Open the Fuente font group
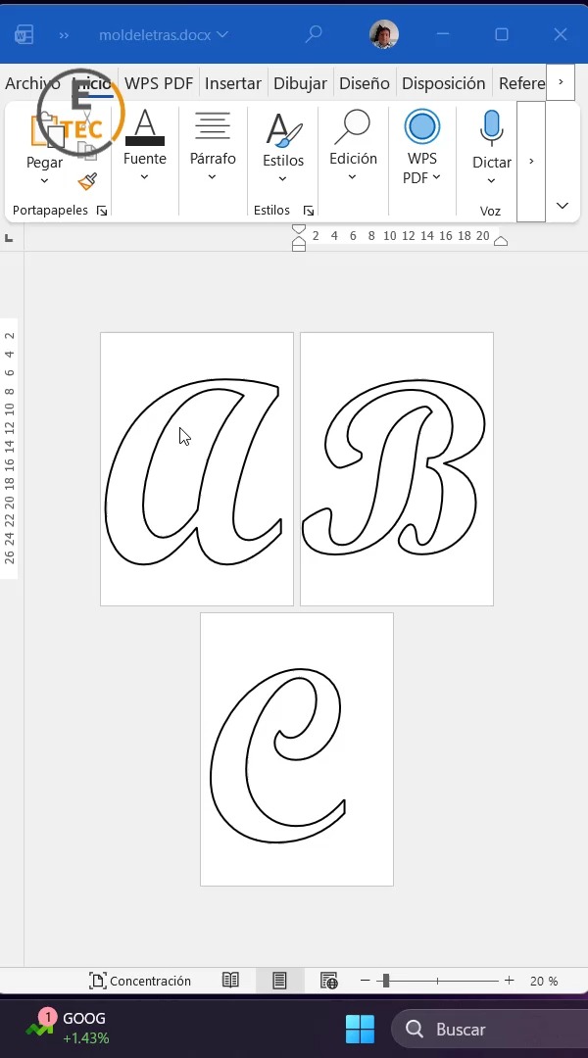 click(x=144, y=146)
